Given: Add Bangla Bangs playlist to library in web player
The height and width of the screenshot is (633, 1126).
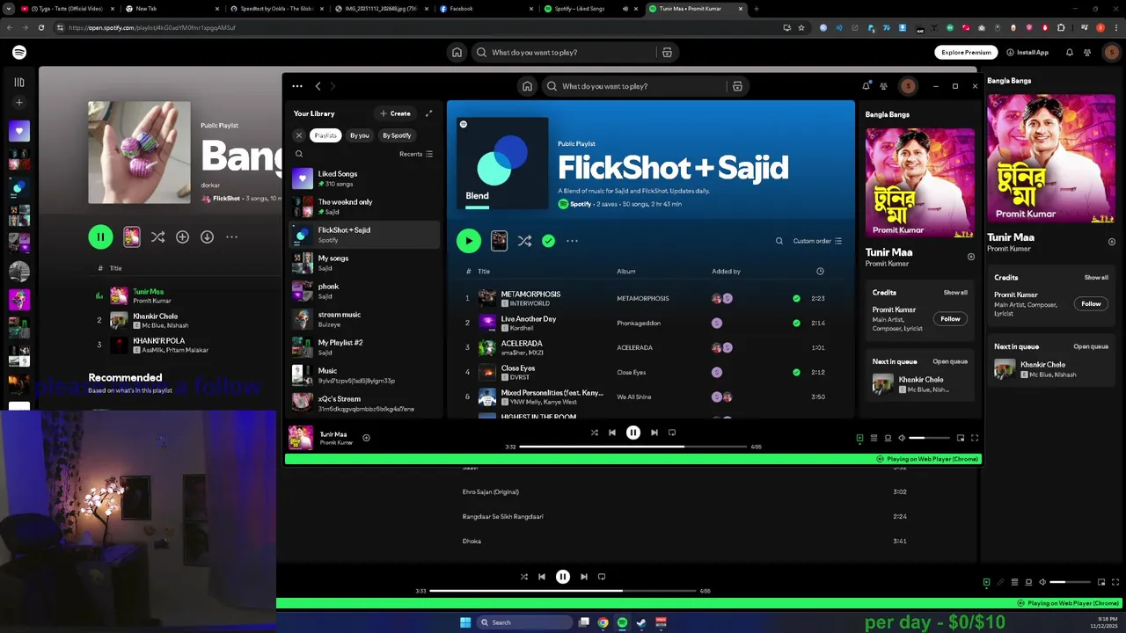Looking at the screenshot, I should pyautogui.click(x=182, y=237).
